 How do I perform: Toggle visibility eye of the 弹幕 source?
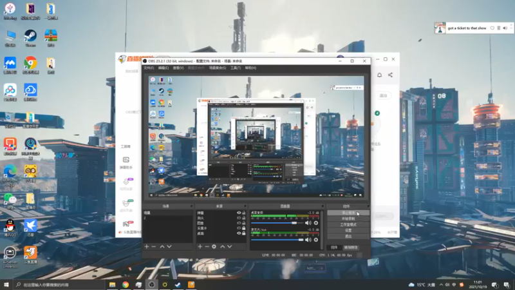tap(239, 213)
